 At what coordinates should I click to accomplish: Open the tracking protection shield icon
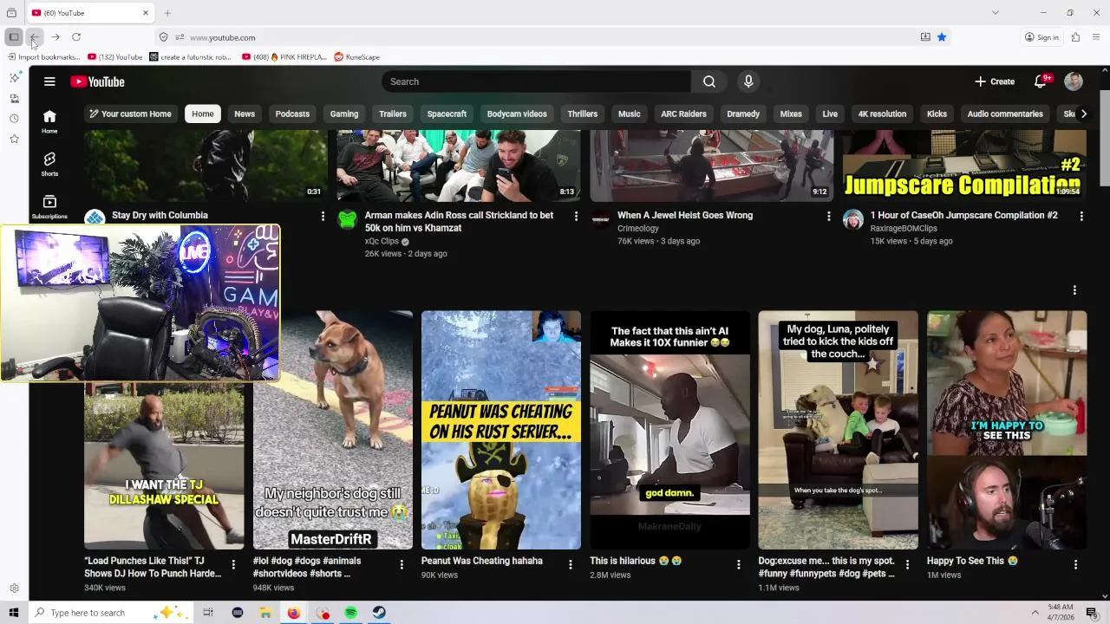click(163, 37)
